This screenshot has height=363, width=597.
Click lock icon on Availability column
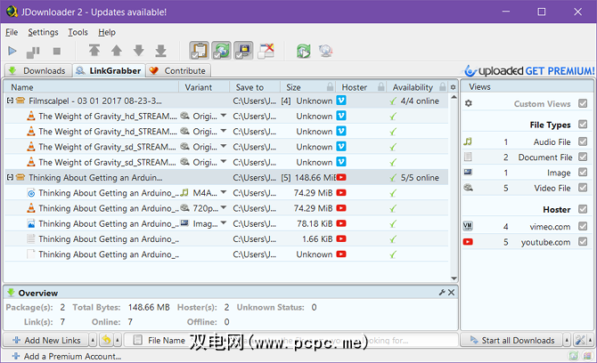[443, 87]
